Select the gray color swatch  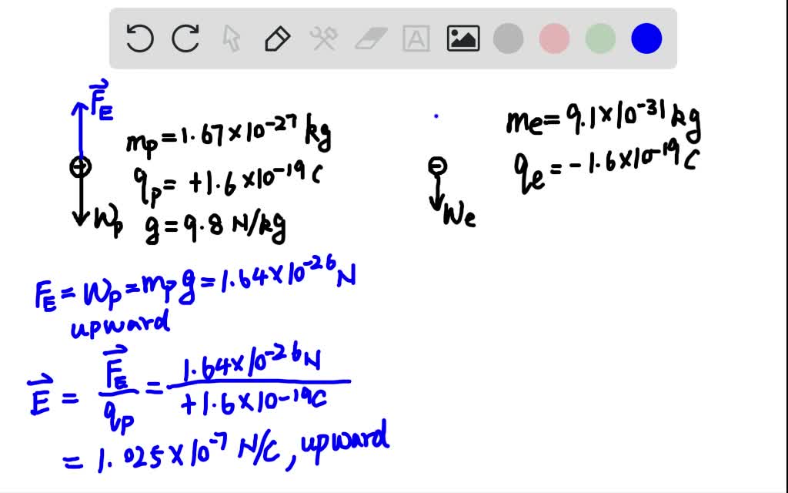[508, 37]
